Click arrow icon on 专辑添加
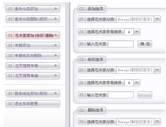 (56, 45)
